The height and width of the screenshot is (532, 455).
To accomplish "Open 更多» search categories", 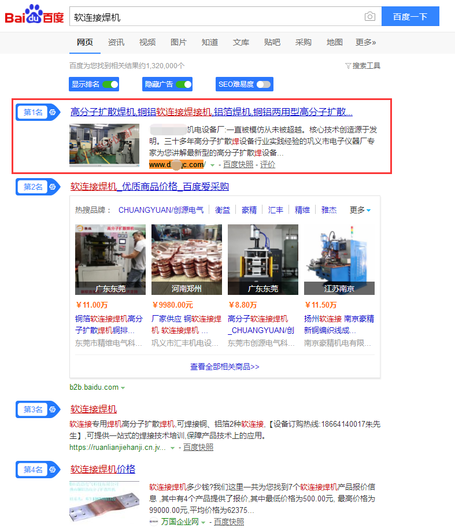I will 366,42.
